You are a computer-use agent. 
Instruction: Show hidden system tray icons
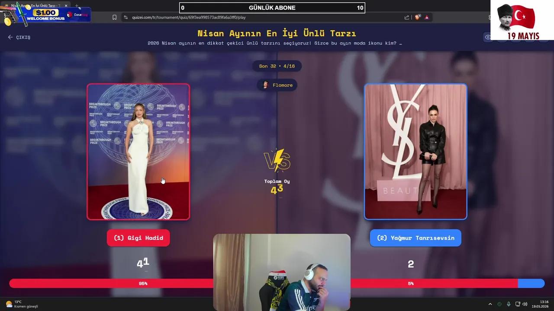tap(490, 304)
